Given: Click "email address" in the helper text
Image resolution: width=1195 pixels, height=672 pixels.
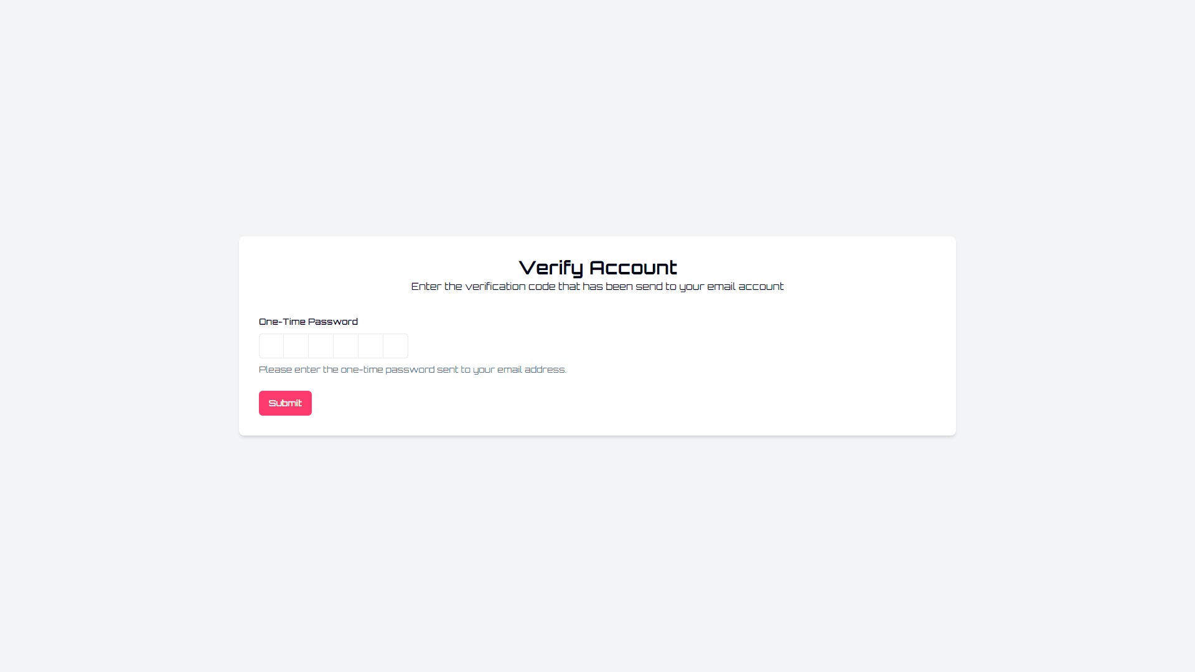Looking at the screenshot, I should 532,370.
